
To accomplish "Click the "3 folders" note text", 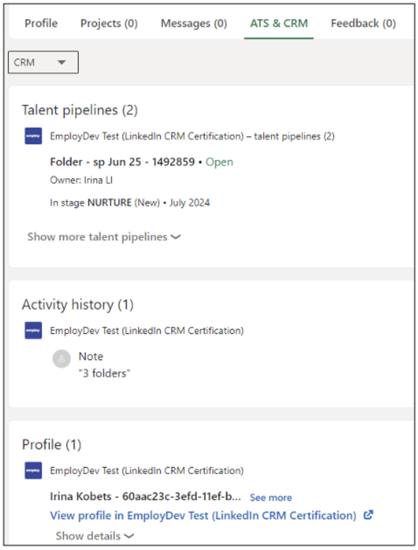I will pos(104,373).
